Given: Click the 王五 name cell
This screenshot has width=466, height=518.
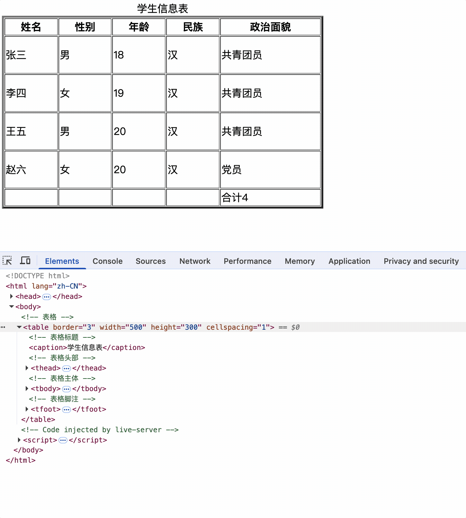Looking at the screenshot, I should tap(31, 131).
